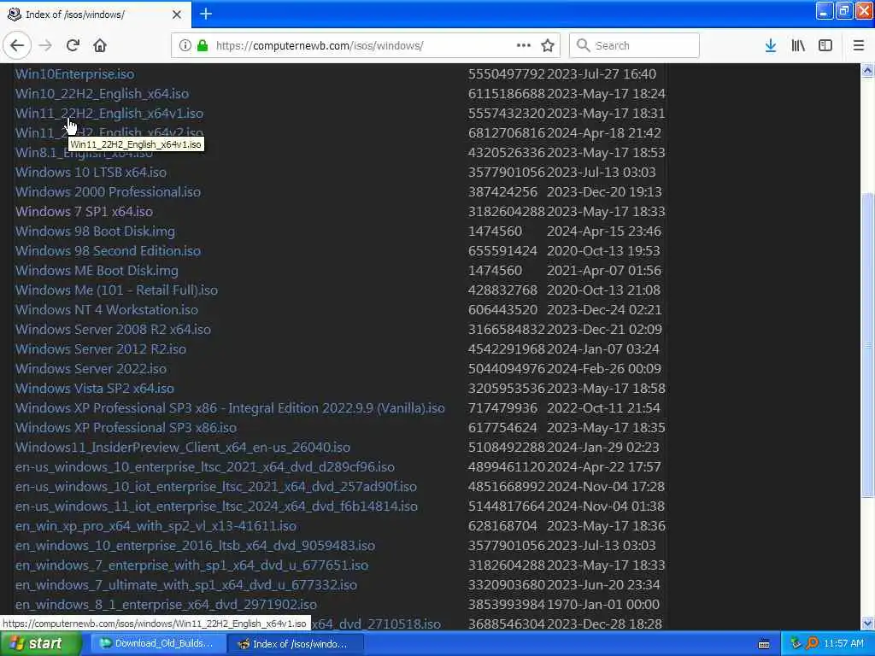
Task: Click the date 1970-Jan-01 00:00
Action: tap(603, 605)
